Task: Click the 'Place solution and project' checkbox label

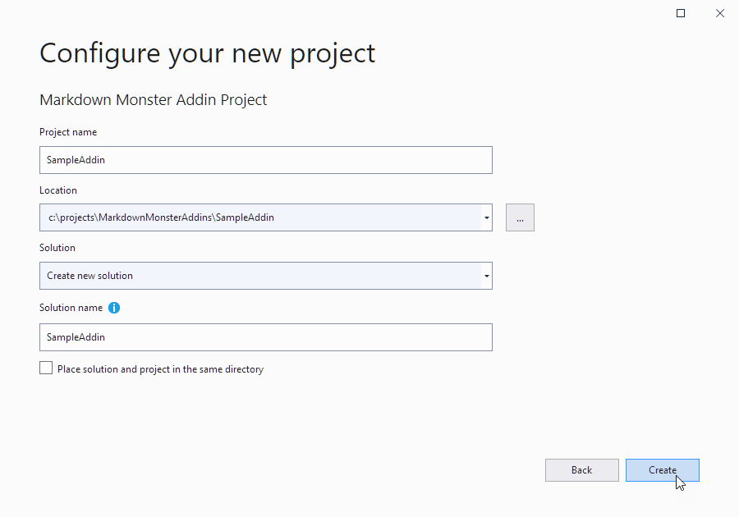Action: pyautogui.click(x=160, y=369)
